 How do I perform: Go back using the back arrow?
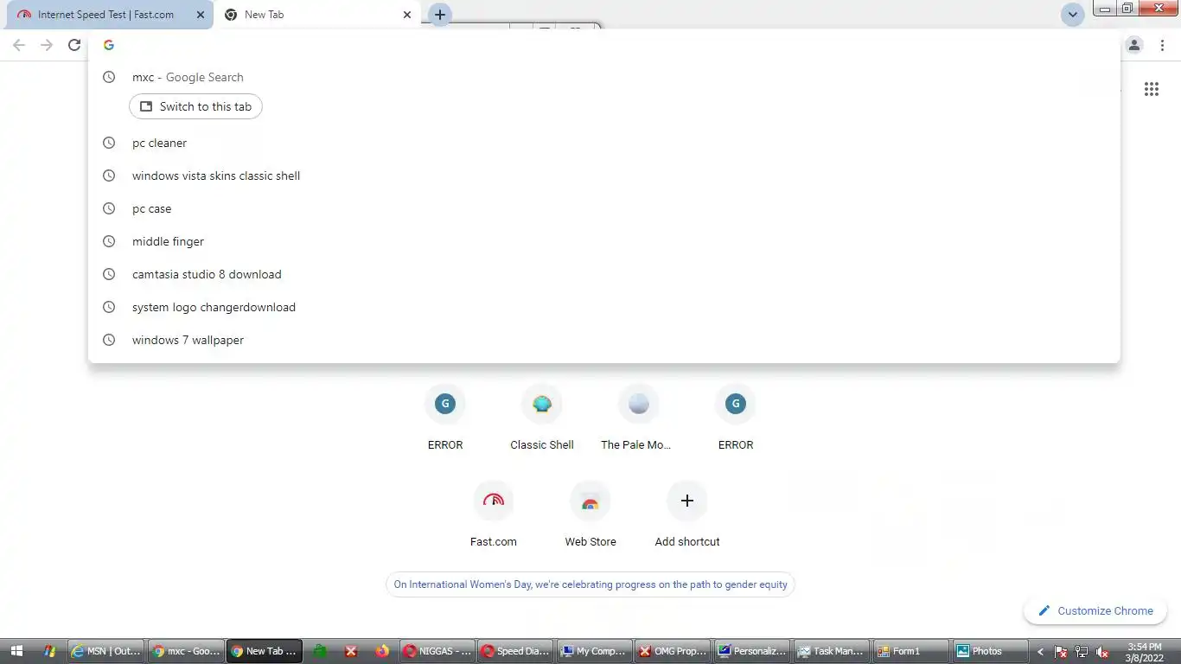(19, 45)
